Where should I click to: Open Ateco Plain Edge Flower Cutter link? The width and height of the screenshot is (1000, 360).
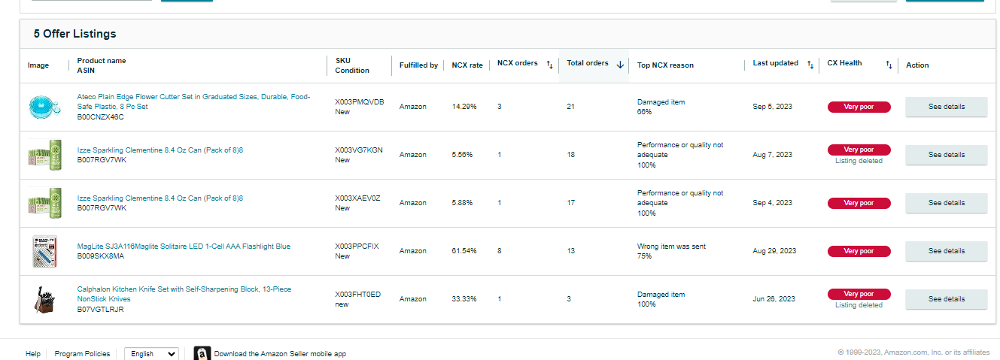pos(193,101)
